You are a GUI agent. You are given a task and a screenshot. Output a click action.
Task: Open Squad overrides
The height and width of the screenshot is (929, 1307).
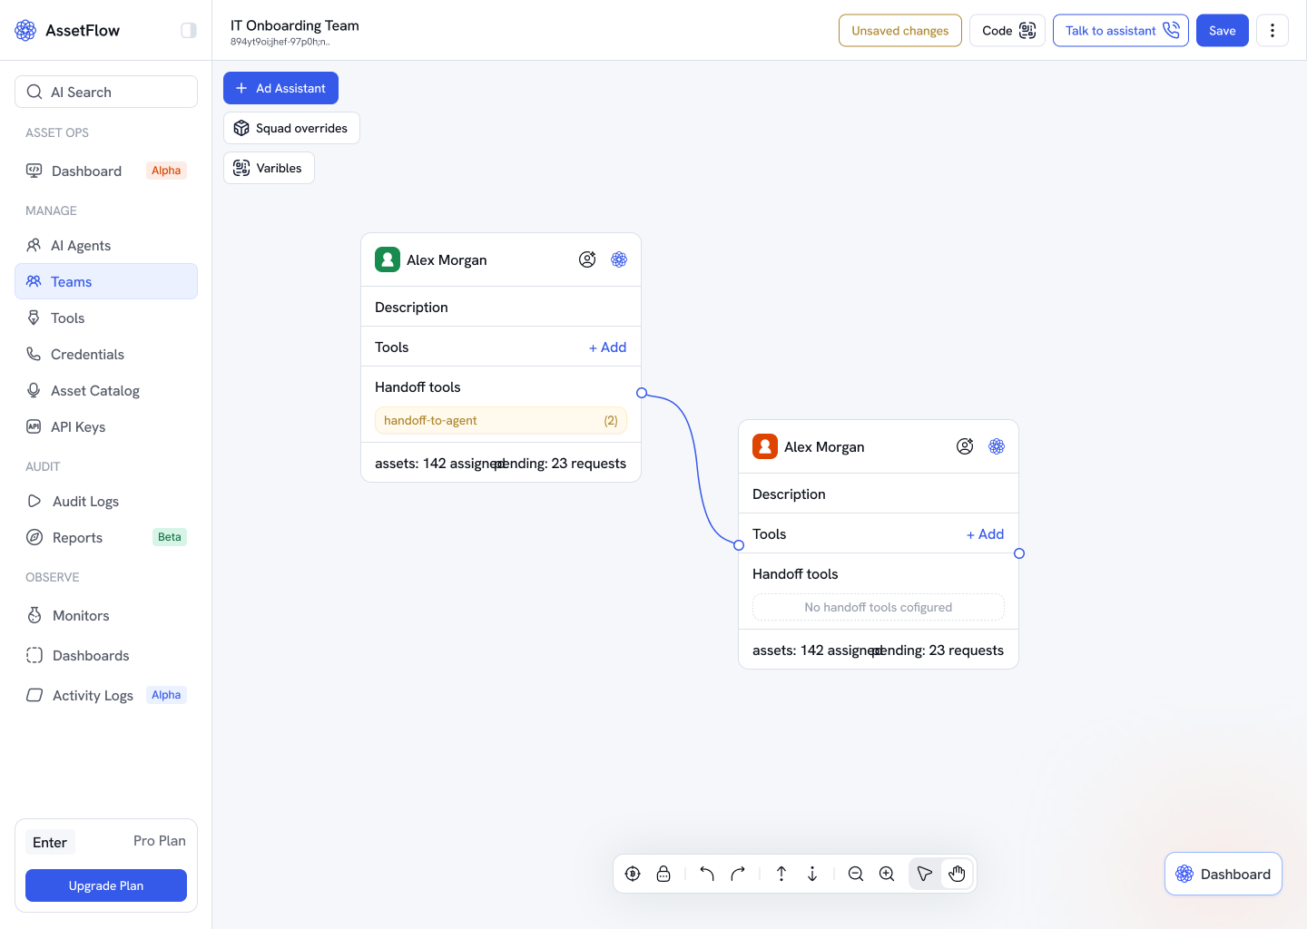click(291, 128)
